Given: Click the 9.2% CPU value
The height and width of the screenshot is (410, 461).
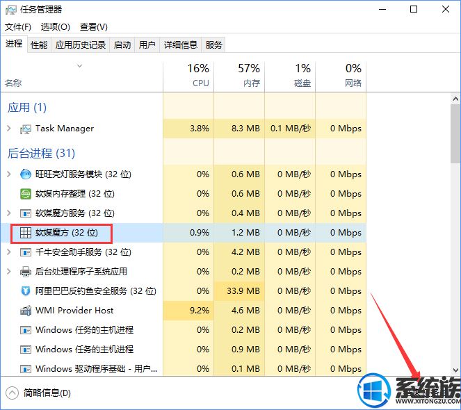Looking at the screenshot, I should click(x=200, y=311).
